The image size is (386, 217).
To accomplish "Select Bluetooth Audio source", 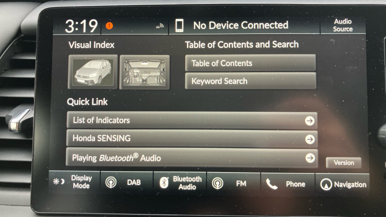I will click(180, 183).
